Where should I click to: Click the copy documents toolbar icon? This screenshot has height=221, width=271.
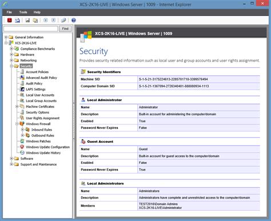coord(35,20)
